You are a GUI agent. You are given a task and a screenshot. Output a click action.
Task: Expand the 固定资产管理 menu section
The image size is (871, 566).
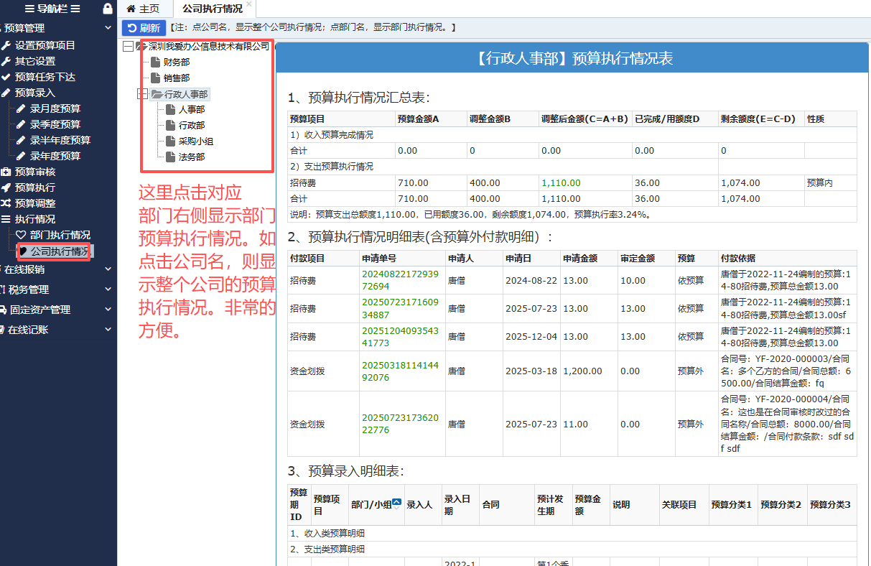(x=108, y=310)
